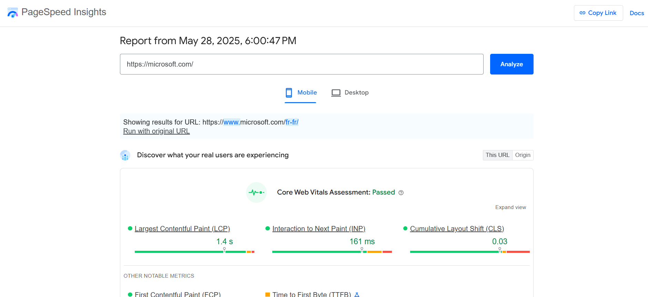This screenshot has width=648, height=297.
Task: Open the Docs link
Action: 637,13
